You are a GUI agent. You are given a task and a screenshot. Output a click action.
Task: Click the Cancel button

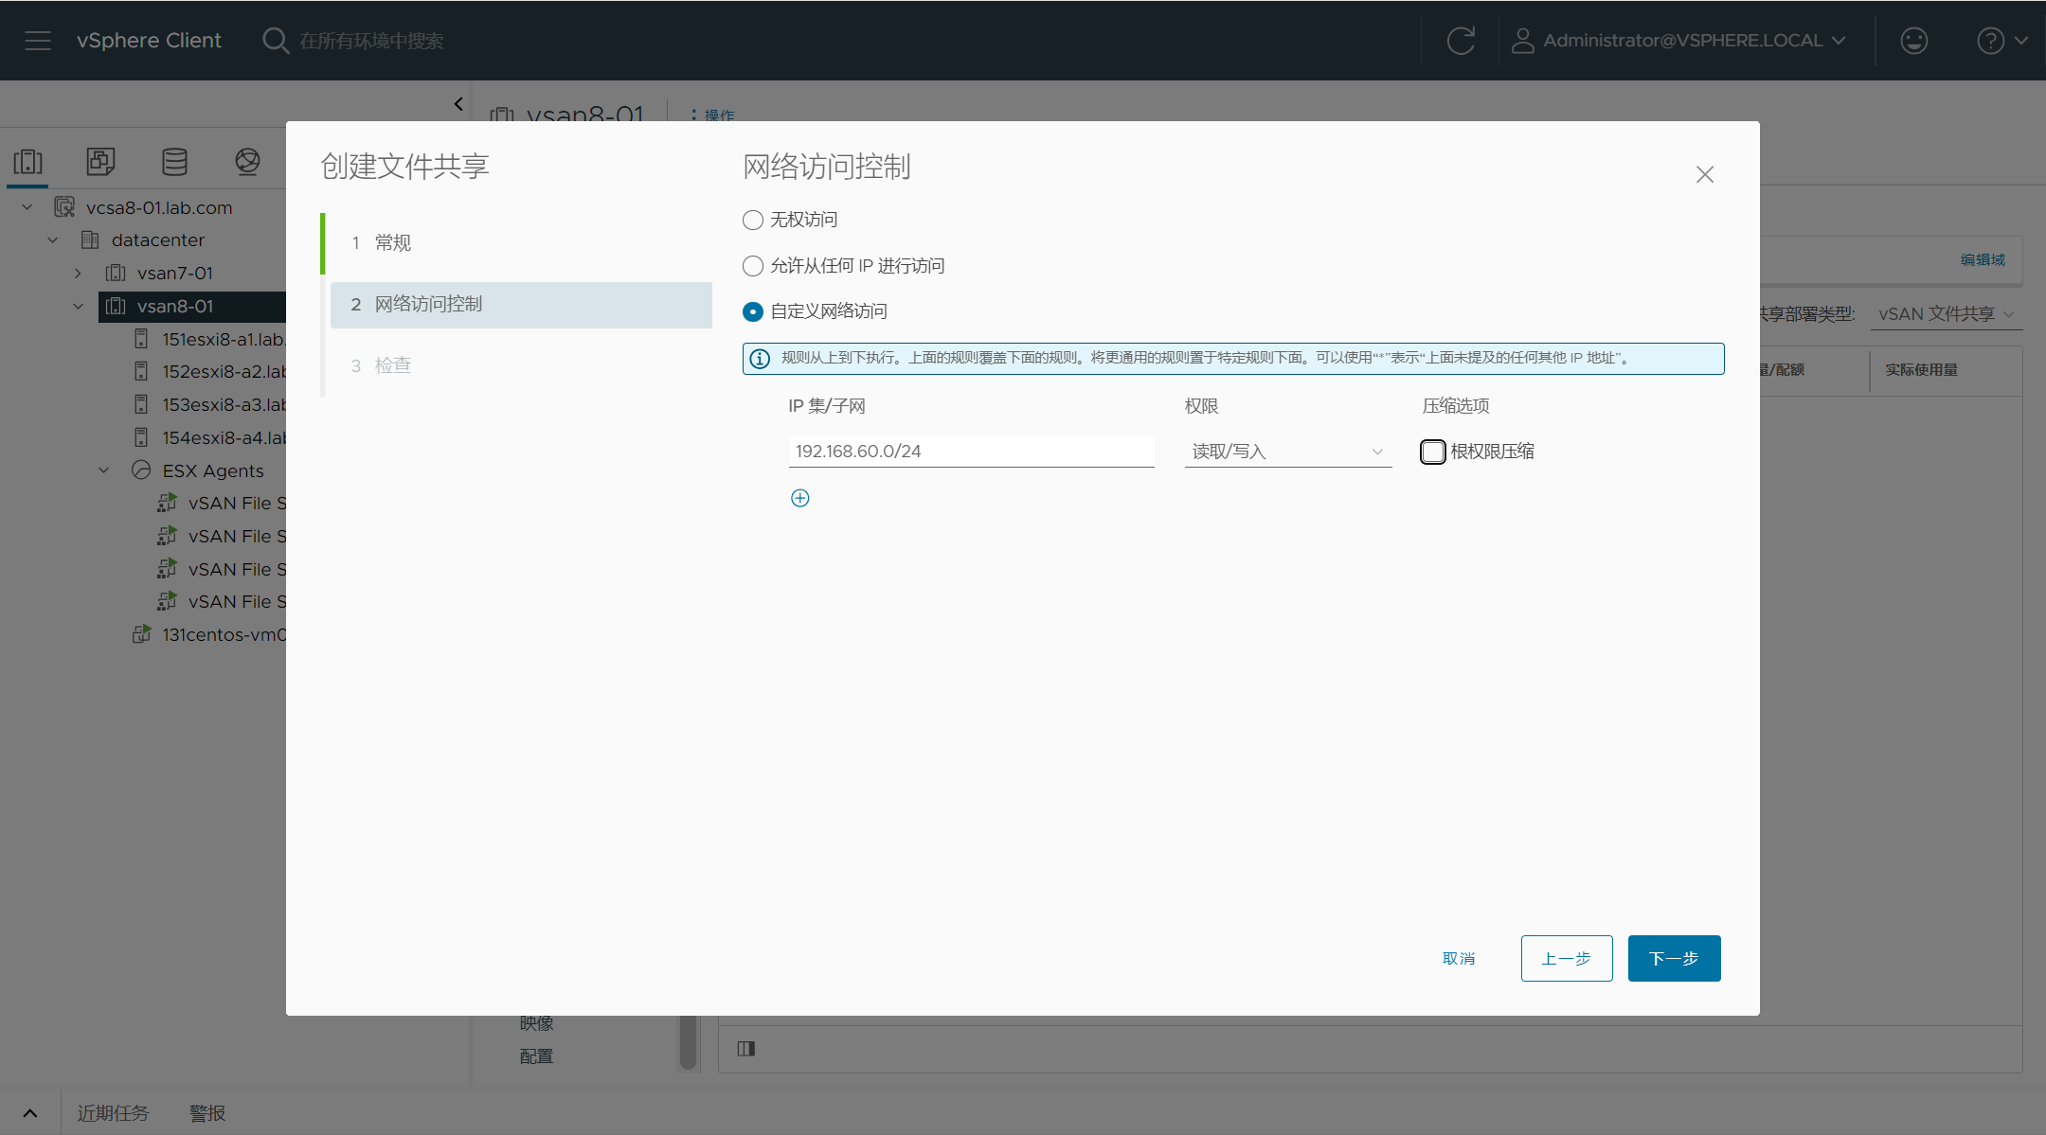pyautogui.click(x=1459, y=959)
